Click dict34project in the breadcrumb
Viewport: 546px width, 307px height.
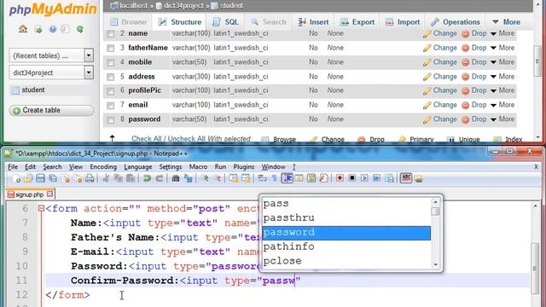click(183, 6)
